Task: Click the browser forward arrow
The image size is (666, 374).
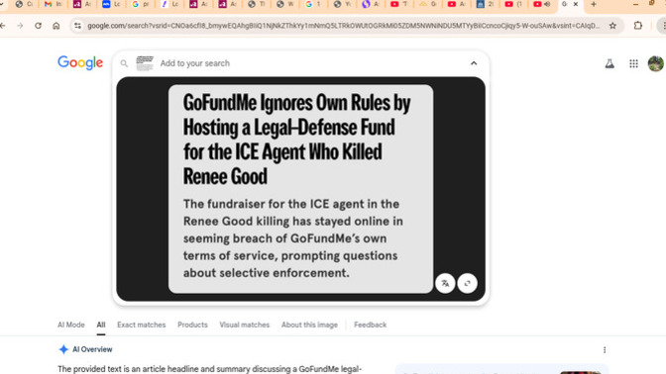Action: (x=20, y=26)
